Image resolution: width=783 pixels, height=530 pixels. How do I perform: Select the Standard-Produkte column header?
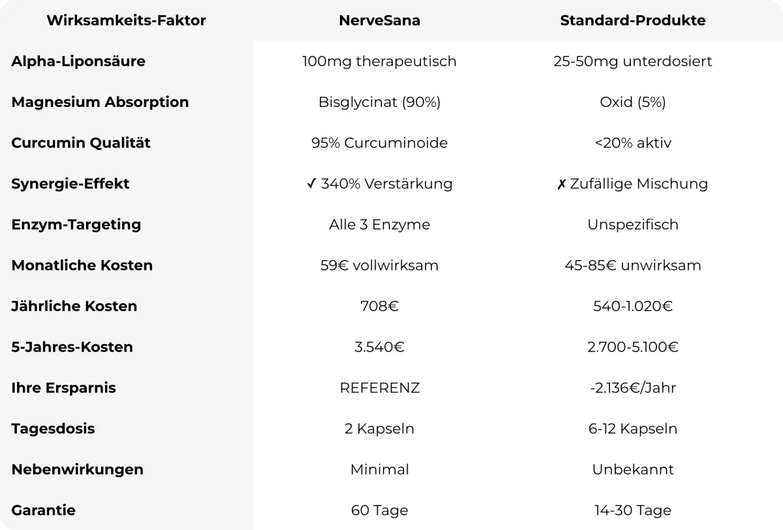click(633, 21)
